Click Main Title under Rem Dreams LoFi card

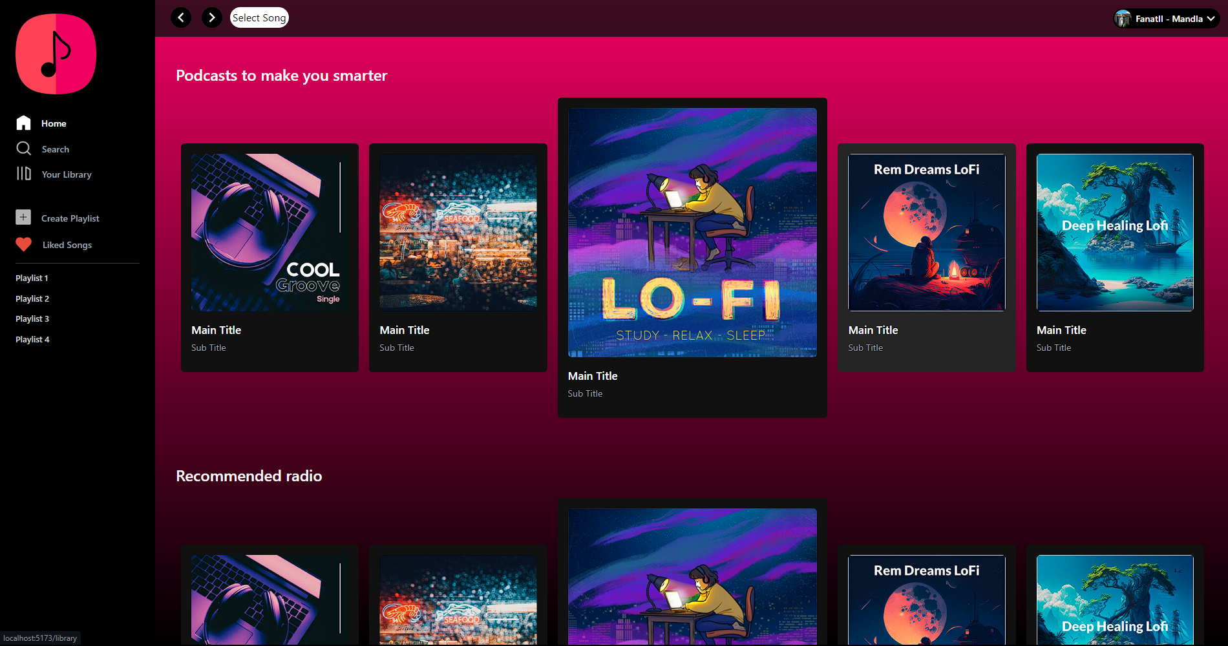click(873, 330)
